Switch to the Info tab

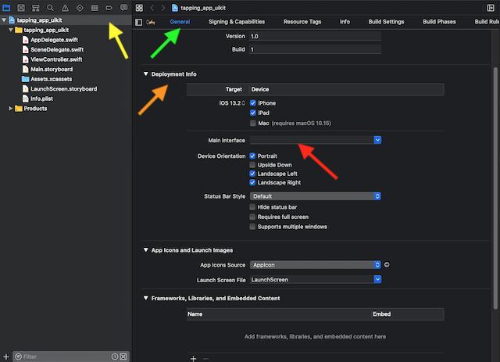(345, 22)
